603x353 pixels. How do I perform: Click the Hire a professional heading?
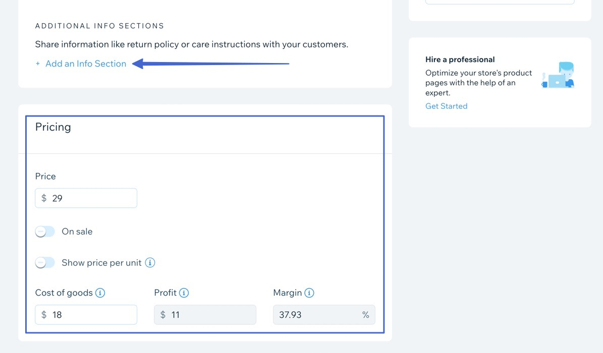(460, 60)
